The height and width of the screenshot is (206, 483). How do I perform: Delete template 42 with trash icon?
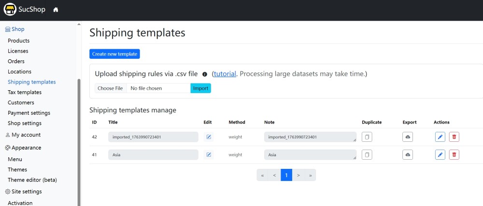click(x=454, y=137)
